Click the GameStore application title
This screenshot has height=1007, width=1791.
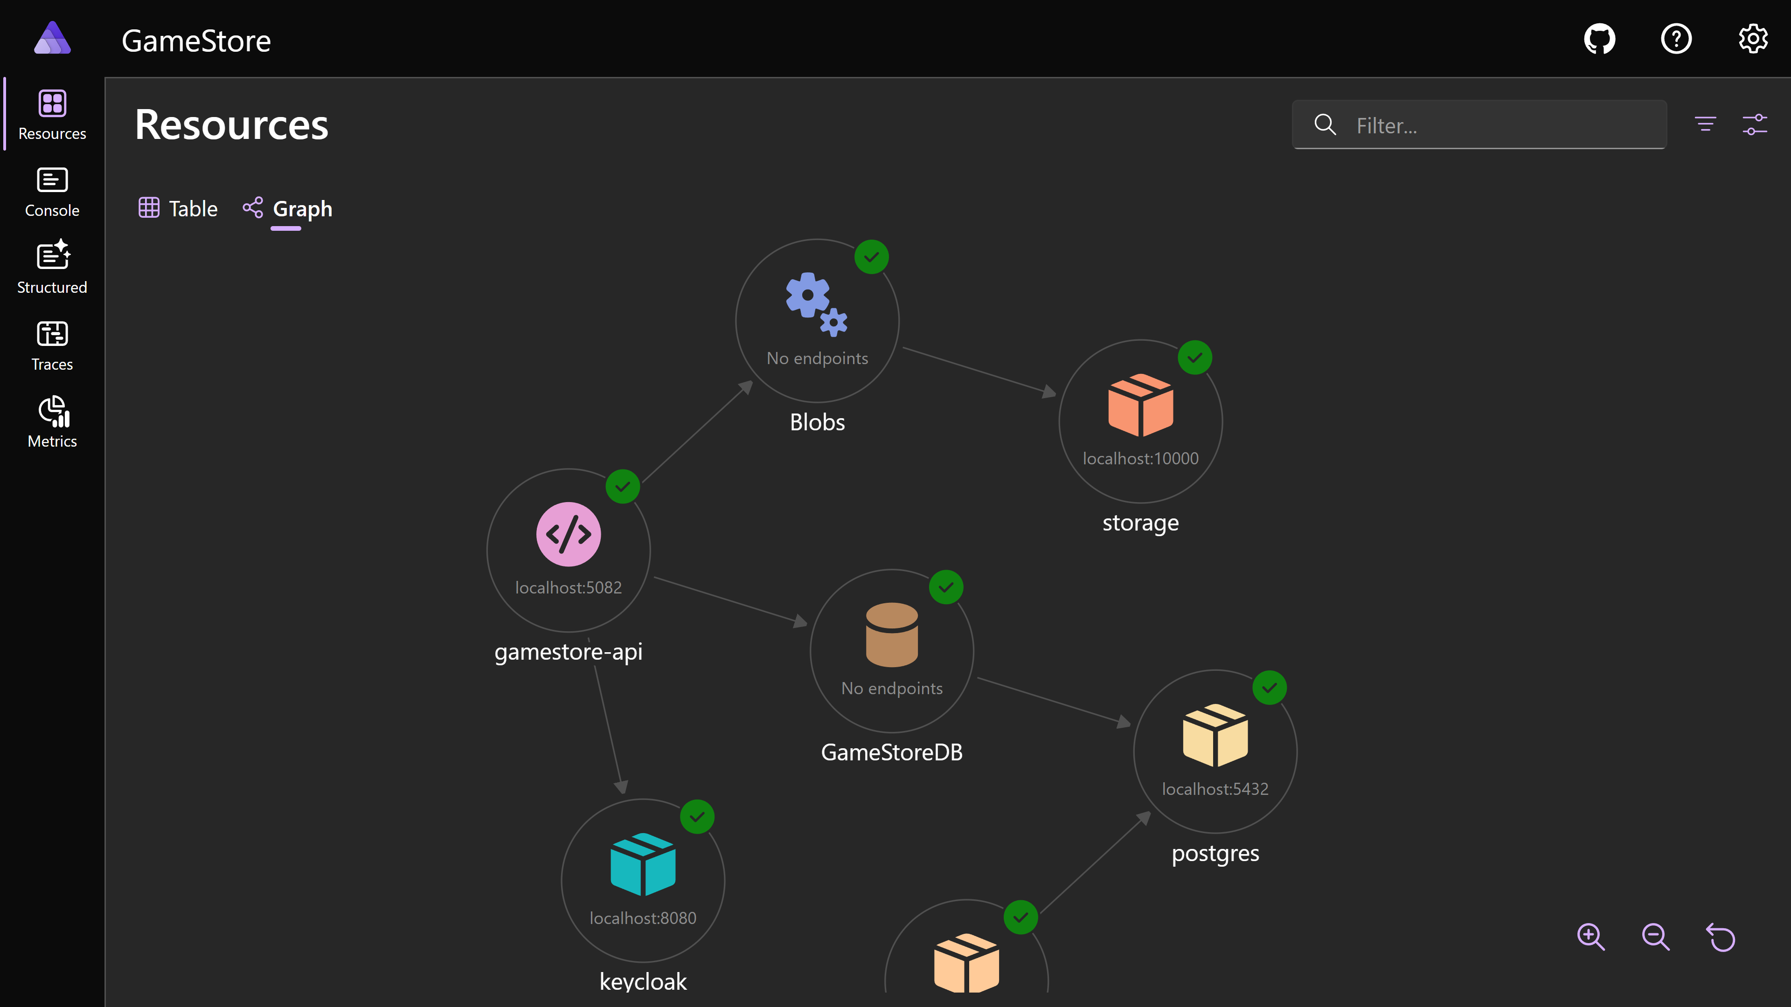point(196,41)
